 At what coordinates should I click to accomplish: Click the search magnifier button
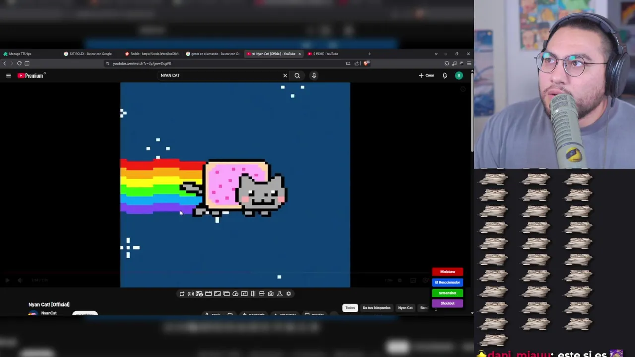(x=297, y=75)
